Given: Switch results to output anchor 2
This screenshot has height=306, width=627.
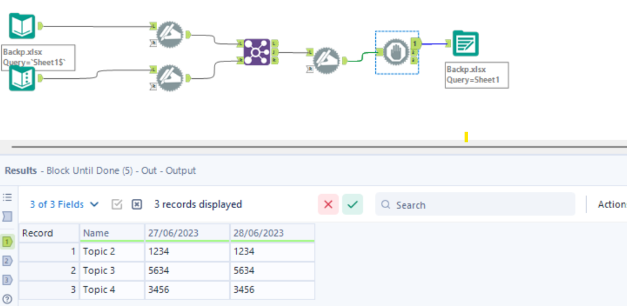Looking at the screenshot, I should 8,261.
